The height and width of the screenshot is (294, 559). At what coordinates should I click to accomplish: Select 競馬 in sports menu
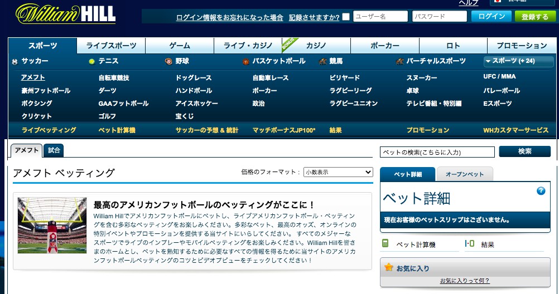click(336, 61)
